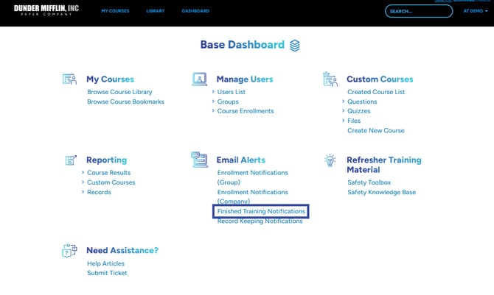Click the Manage Users monitor icon
The width and height of the screenshot is (494, 295).
coord(199,79)
